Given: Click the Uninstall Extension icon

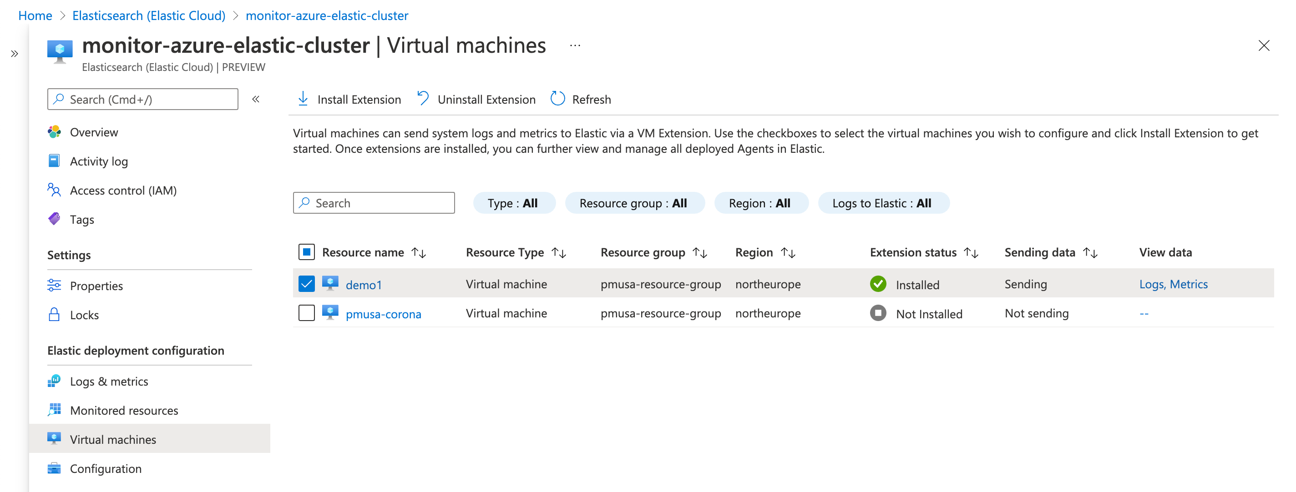Looking at the screenshot, I should point(423,99).
